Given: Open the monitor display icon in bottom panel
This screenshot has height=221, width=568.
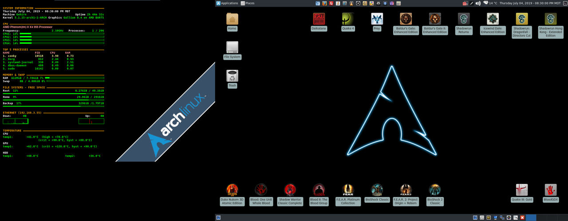Looking at the screenshot, I should [x=495, y=217].
